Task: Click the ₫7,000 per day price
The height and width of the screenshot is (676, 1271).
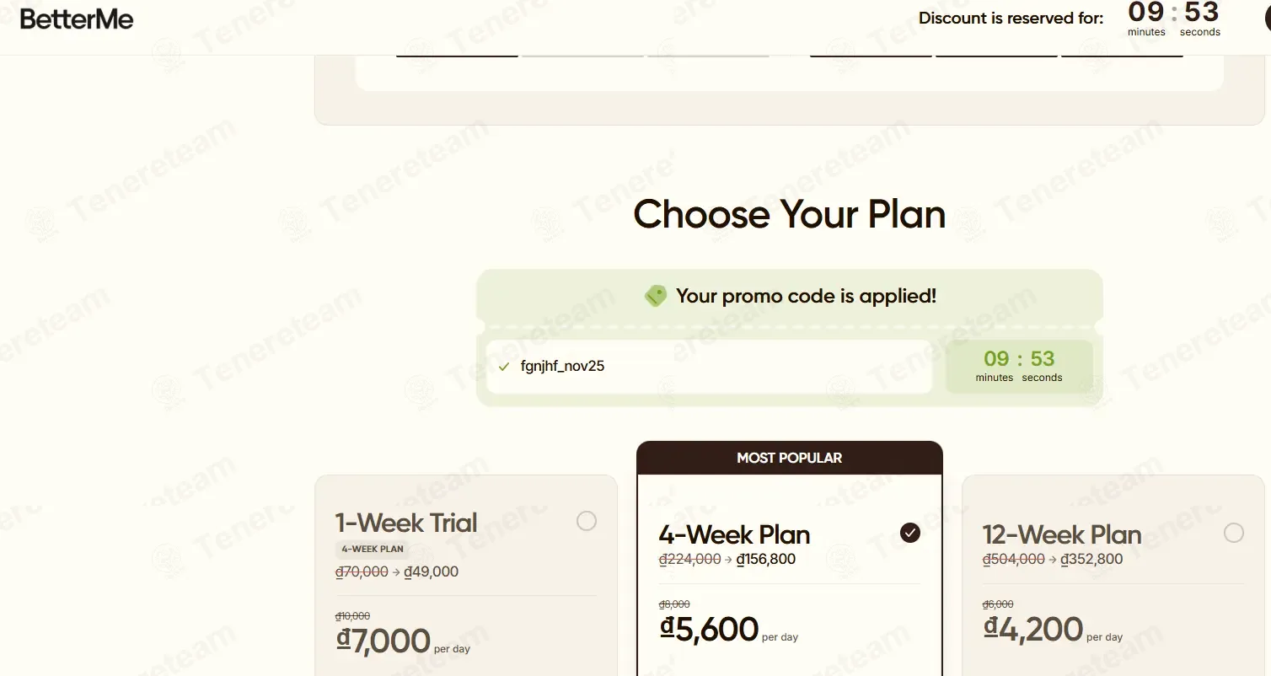Action: [x=384, y=641]
